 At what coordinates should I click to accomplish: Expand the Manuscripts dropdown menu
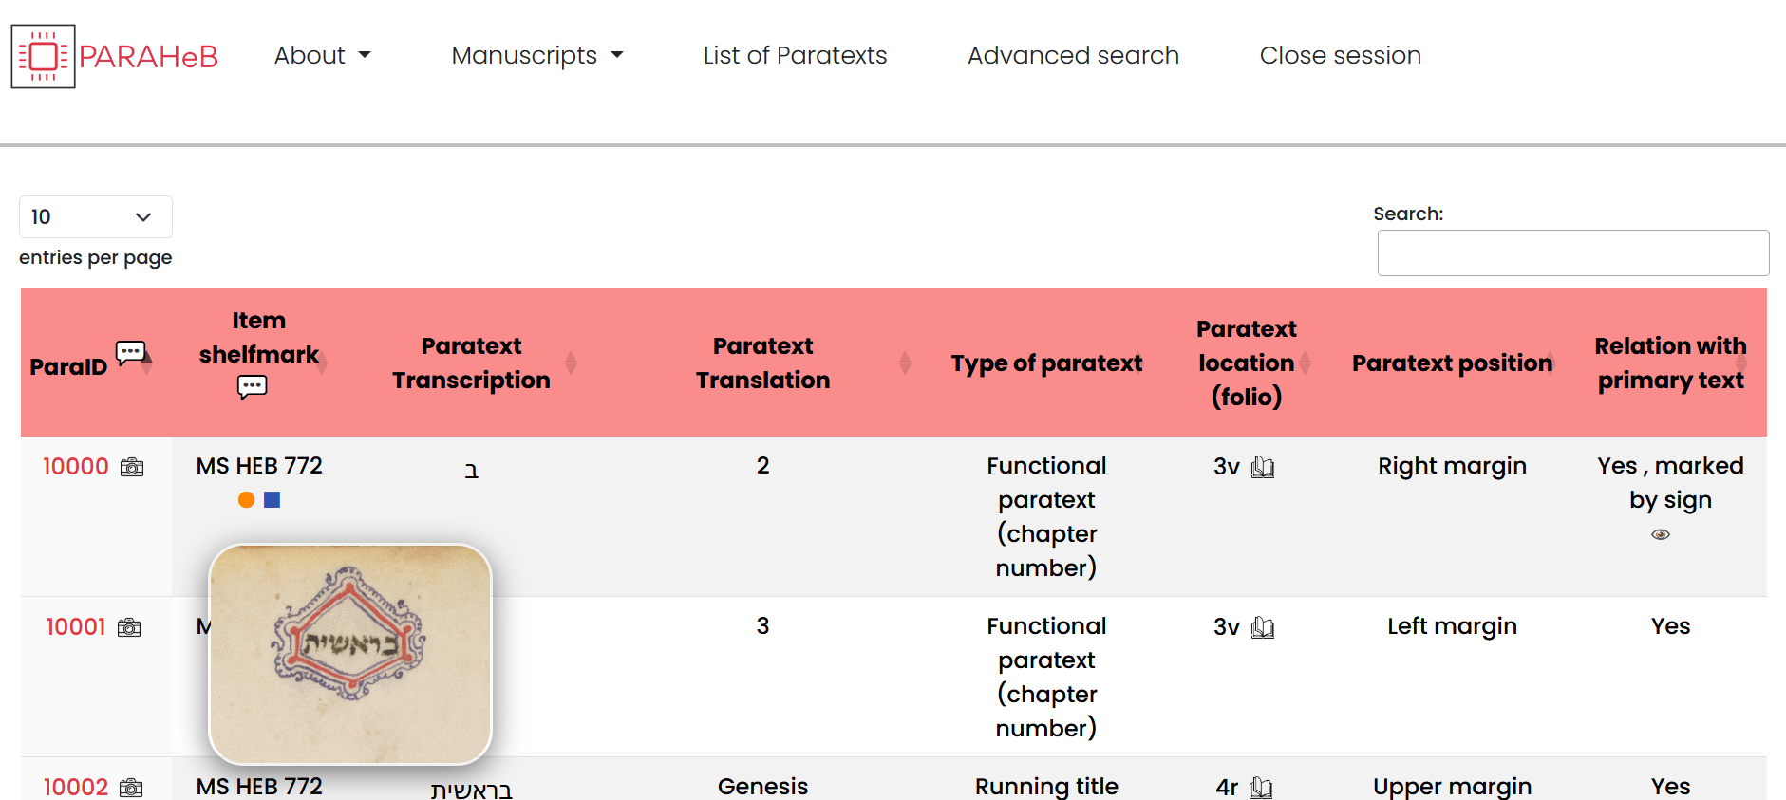[x=537, y=55]
